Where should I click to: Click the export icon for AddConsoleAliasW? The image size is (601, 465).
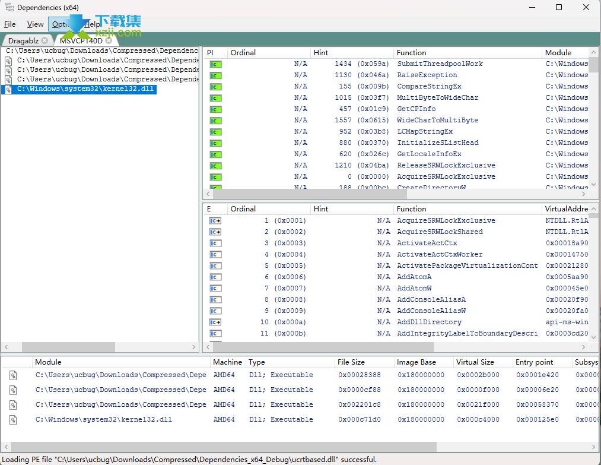click(x=215, y=311)
